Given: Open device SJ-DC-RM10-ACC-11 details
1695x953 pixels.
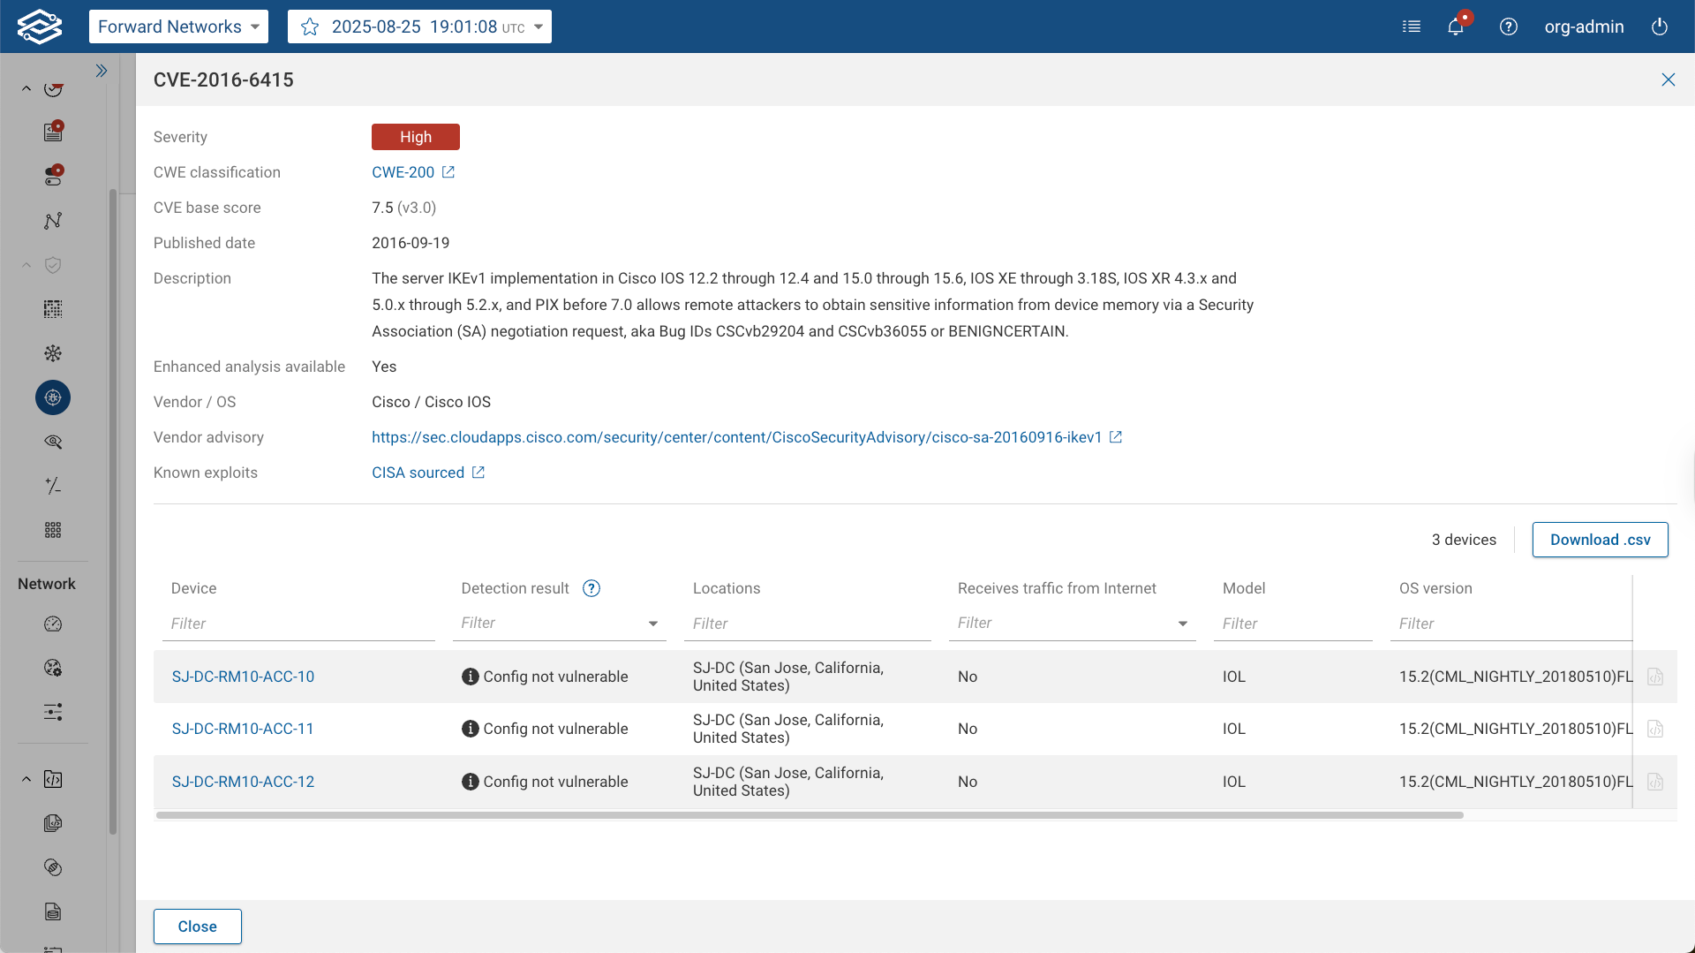Looking at the screenshot, I should (x=242, y=729).
